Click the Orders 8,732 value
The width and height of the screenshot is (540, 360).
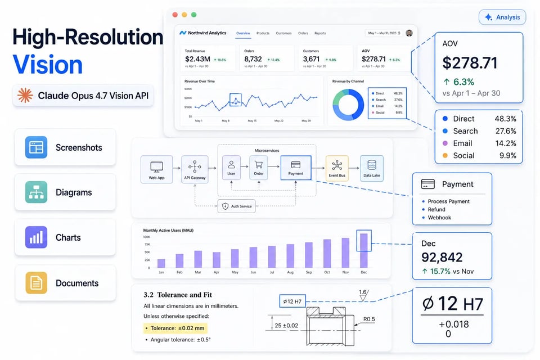[x=253, y=59]
